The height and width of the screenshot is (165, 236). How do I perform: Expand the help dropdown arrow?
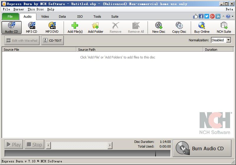pyautogui.click(x=232, y=16)
